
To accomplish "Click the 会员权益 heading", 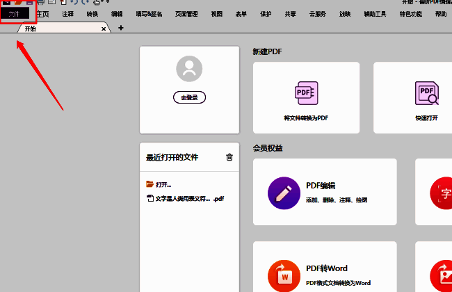I will [x=268, y=148].
